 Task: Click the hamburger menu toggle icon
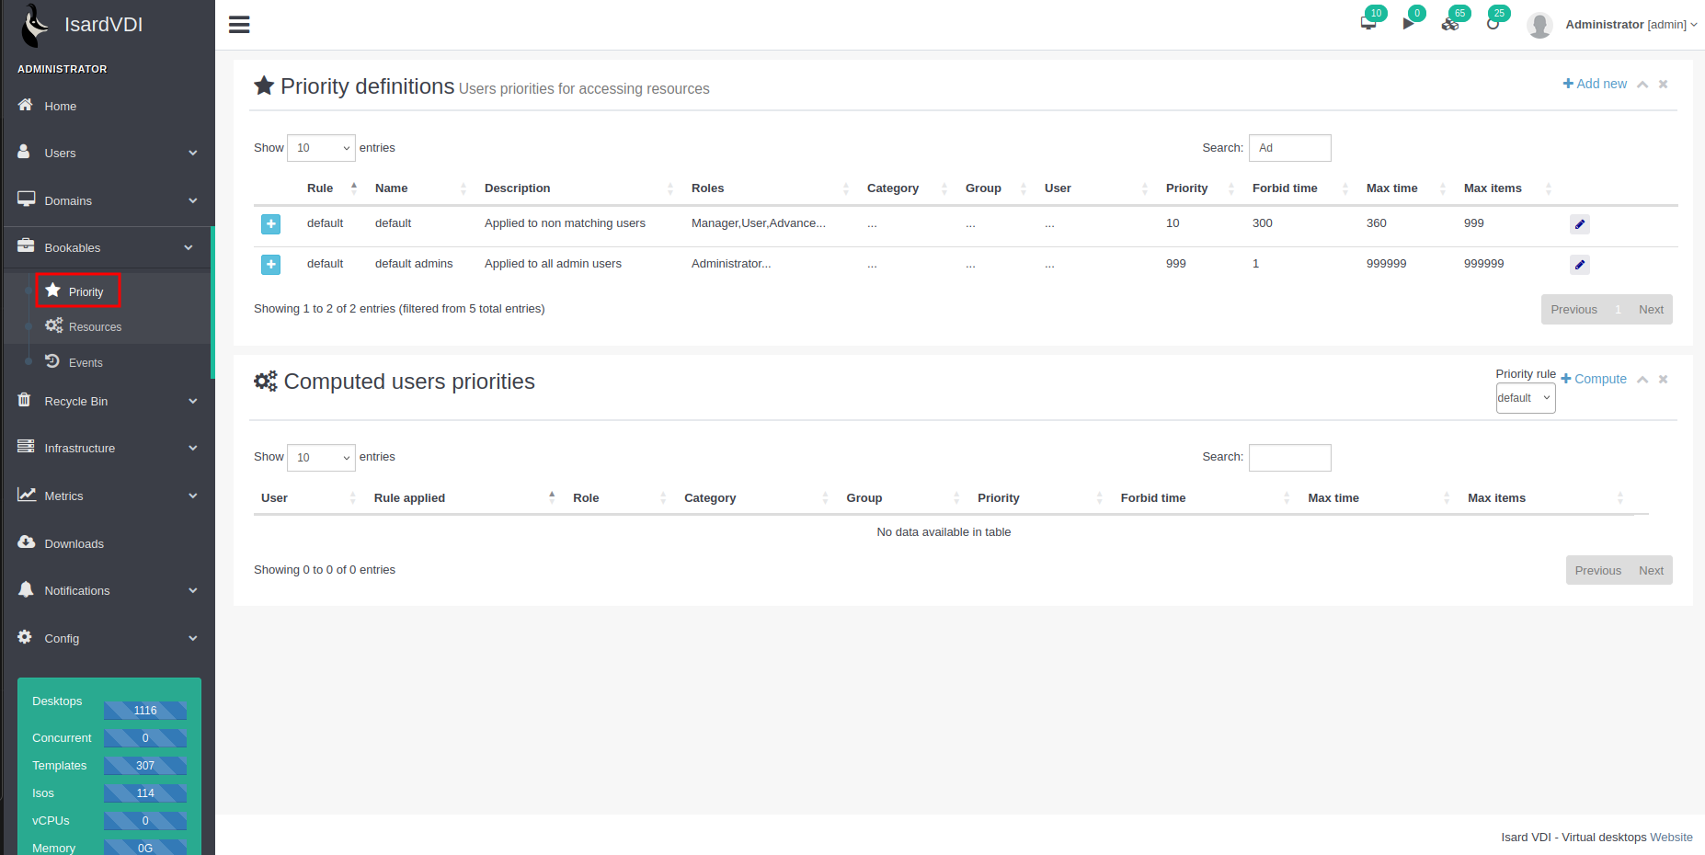[239, 25]
